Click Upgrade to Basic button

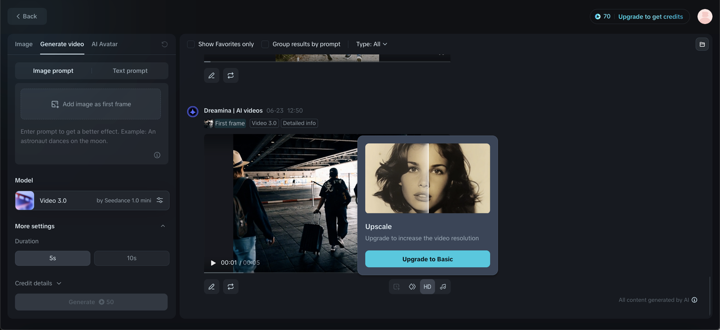[427, 259]
